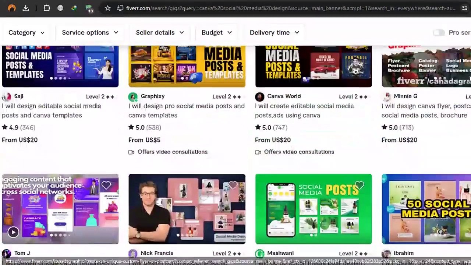Click Minnie G's "5.0 (713)" rating
The height and width of the screenshot is (265, 471).
(398, 128)
